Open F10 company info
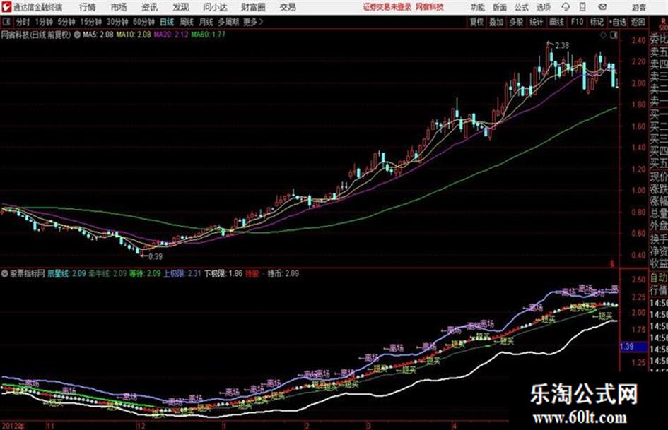Image resolution: width=668 pixels, height=430 pixels. [577, 22]
